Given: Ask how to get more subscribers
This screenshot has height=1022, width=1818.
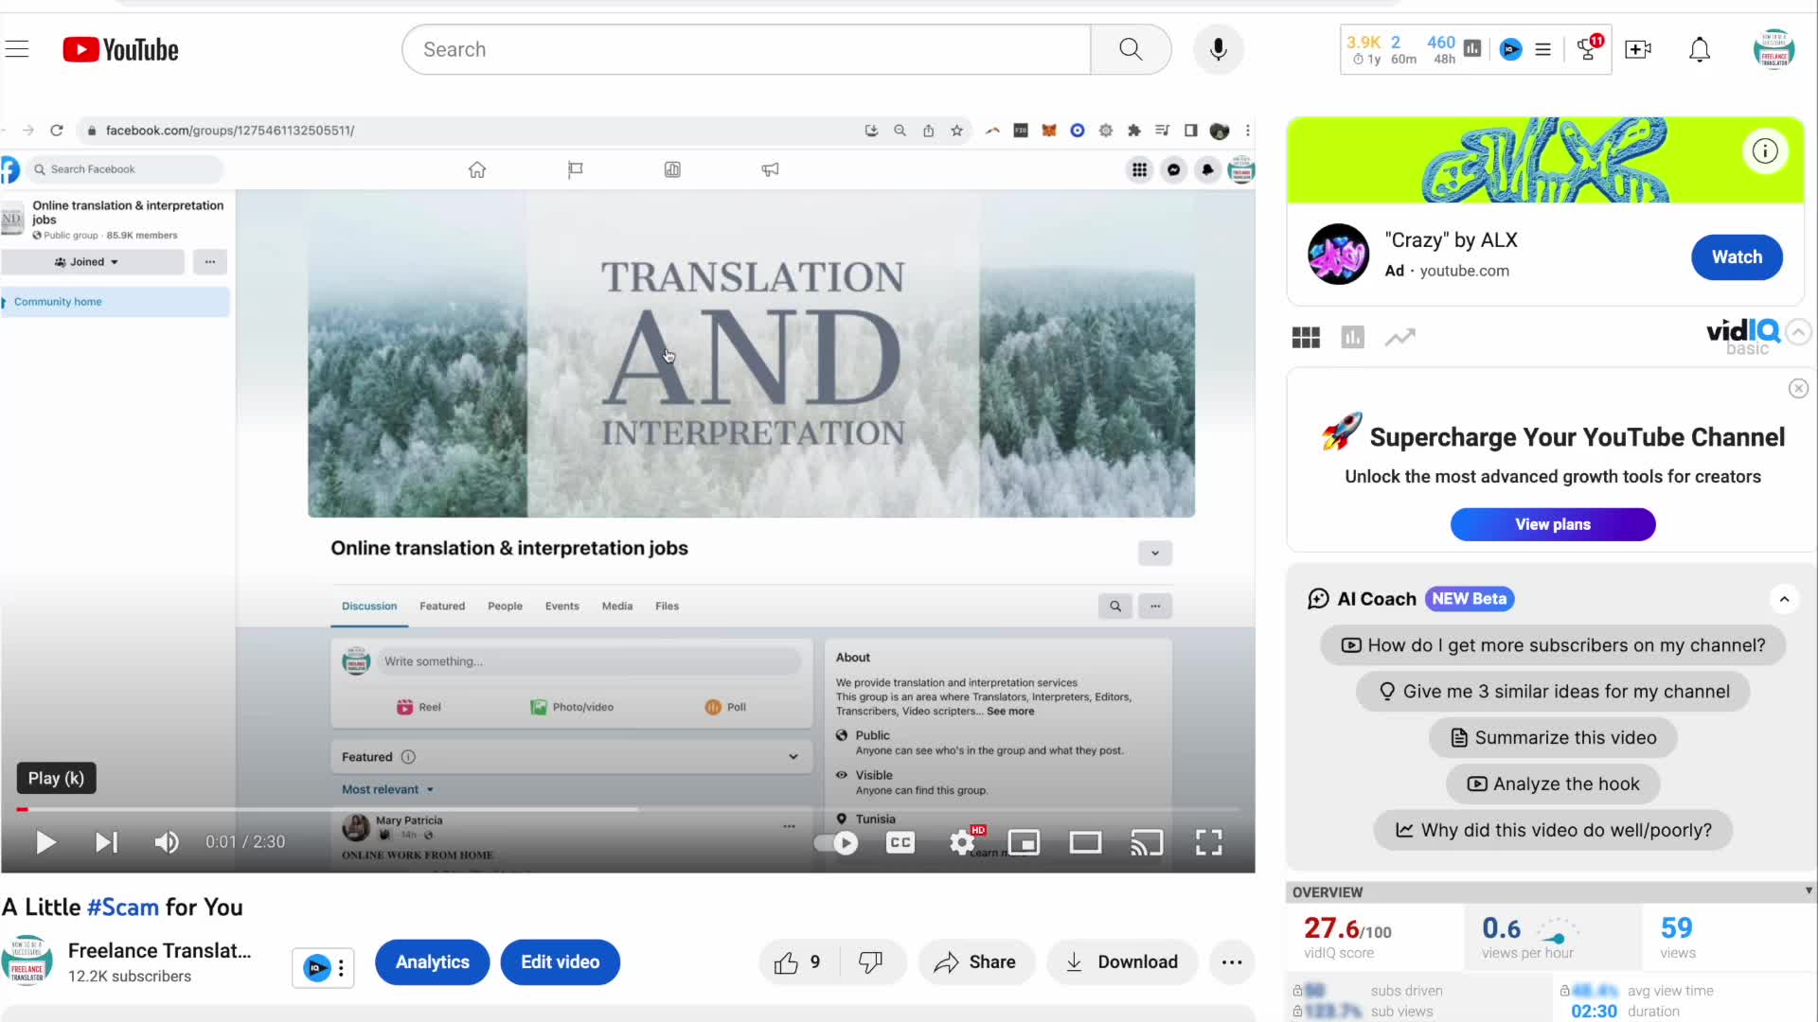Looking at the screenshot, I should coord(1553,645).
